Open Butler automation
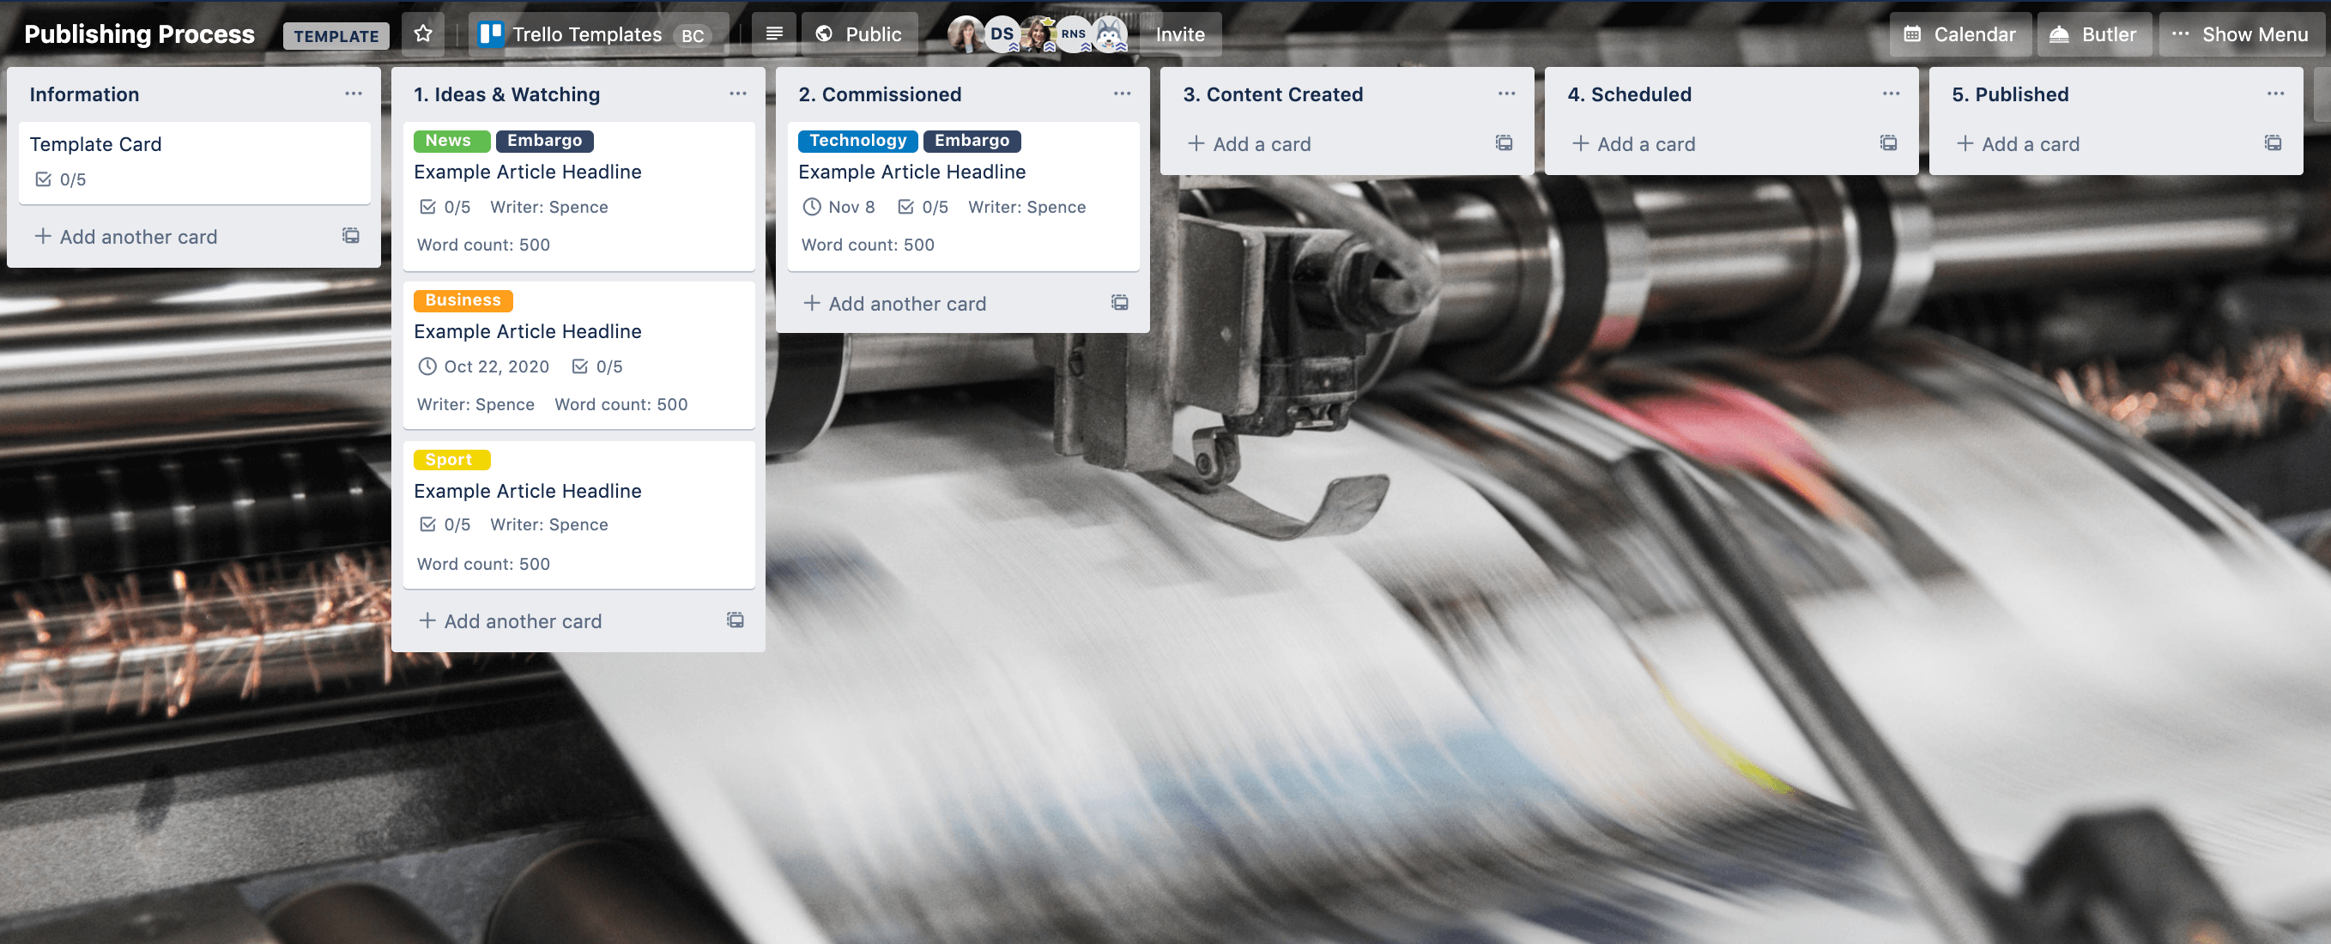 tap(2095, 34)
